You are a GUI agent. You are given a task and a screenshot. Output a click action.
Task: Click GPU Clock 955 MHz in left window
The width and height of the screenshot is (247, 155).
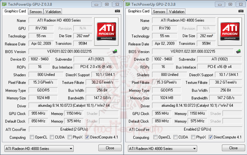tap(38, 114)
